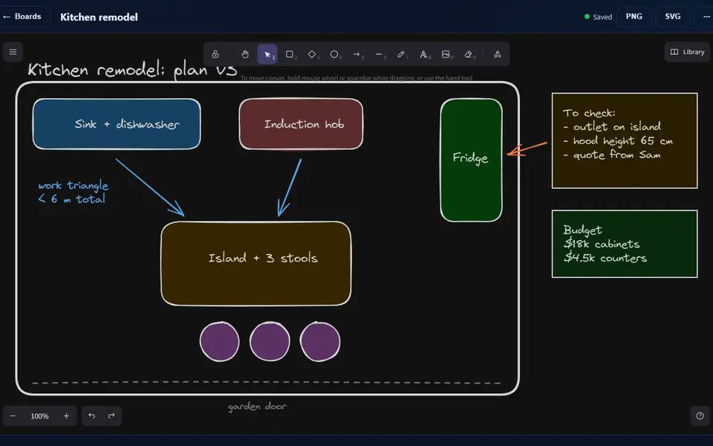
Task: Select the Text tool
Action: [423, 54]
